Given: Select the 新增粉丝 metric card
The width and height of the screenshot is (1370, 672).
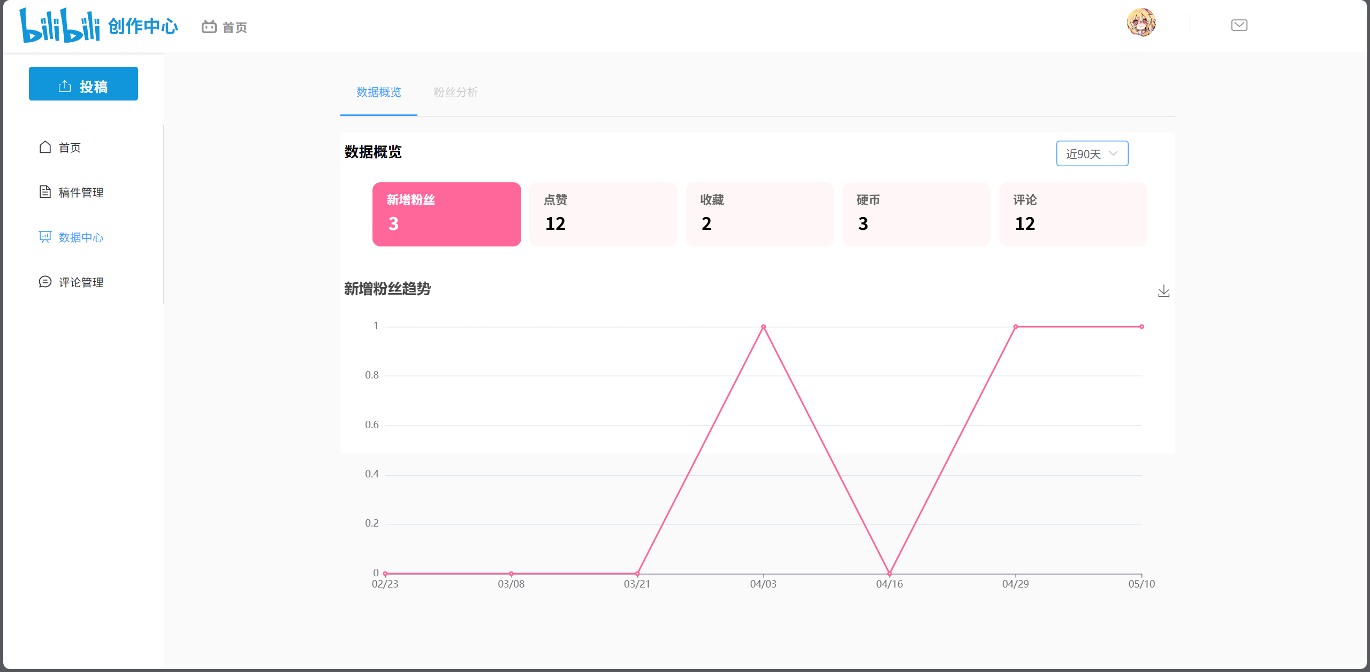Looking at the screenshot, I should click(446, 214).
